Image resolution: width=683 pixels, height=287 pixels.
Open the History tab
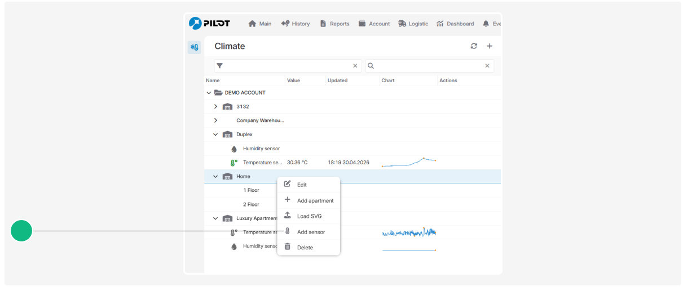point(296,24)
